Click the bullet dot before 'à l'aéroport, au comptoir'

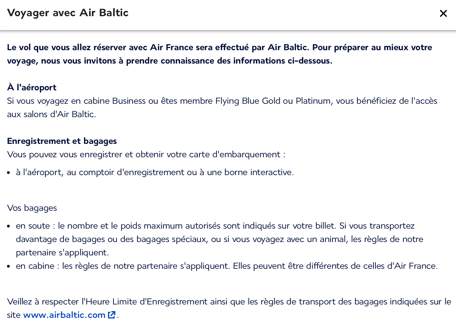(9, 173)
